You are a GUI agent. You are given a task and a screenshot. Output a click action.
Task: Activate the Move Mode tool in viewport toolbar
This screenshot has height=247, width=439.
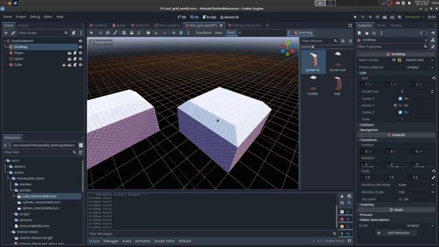[x=100, y=33]
